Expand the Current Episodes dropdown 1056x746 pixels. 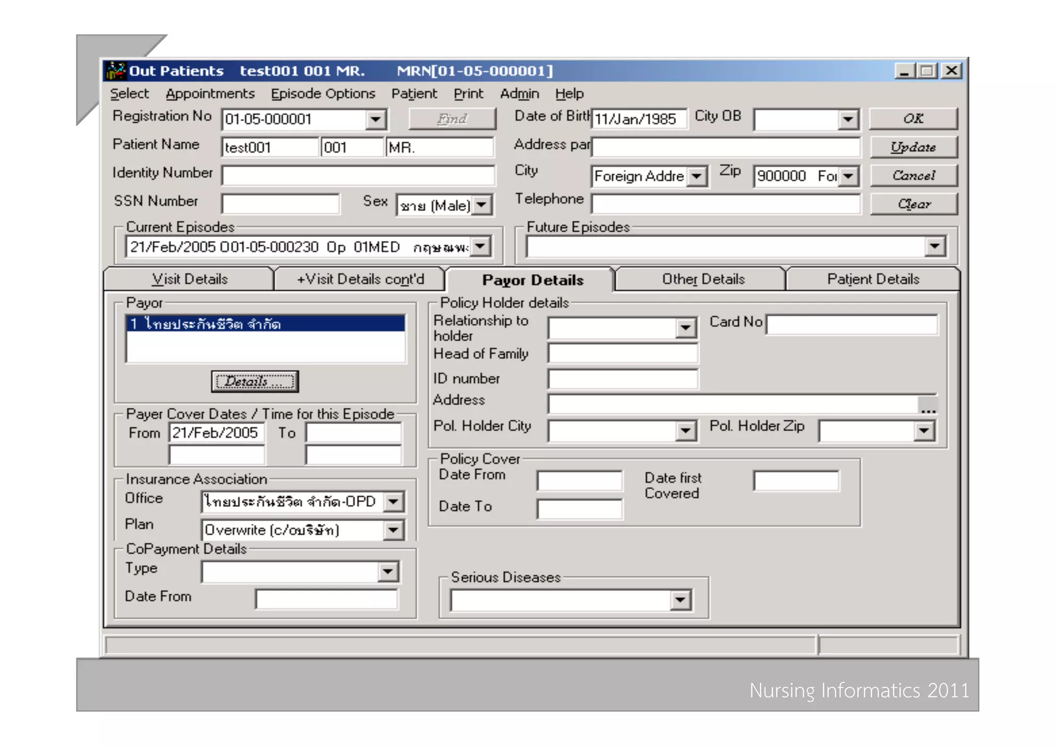480,246
